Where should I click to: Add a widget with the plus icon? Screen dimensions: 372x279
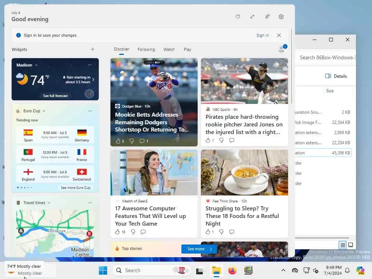[x=93, y=49]
